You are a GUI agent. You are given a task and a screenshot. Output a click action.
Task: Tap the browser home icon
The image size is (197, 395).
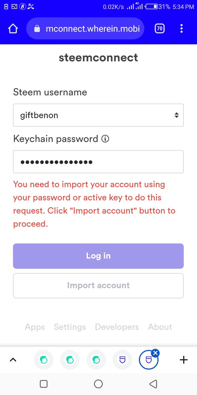(13, 29)
